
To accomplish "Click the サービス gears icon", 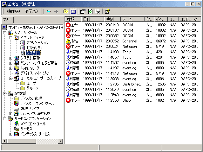I will (x=17, y=129).
